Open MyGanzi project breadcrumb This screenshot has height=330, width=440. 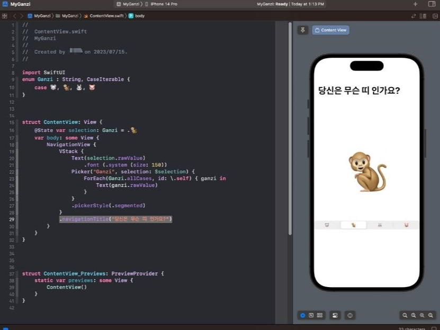39,16
